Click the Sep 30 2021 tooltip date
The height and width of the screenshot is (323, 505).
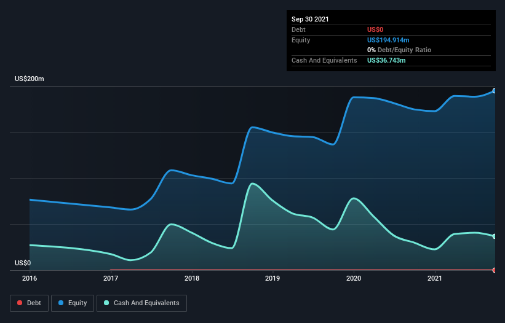pyautogui.click(x=310, y=19)
